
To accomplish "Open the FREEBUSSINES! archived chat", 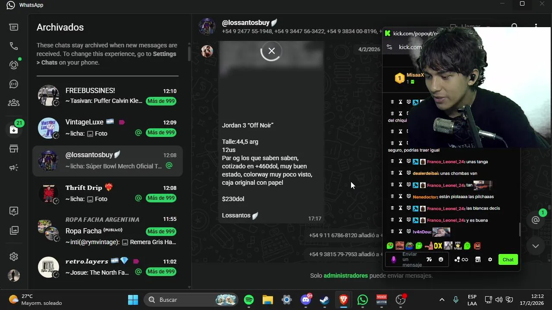I will [x=107, y=96].
